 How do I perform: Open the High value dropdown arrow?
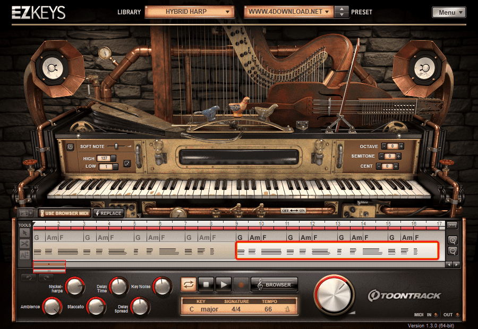point(114,159)
